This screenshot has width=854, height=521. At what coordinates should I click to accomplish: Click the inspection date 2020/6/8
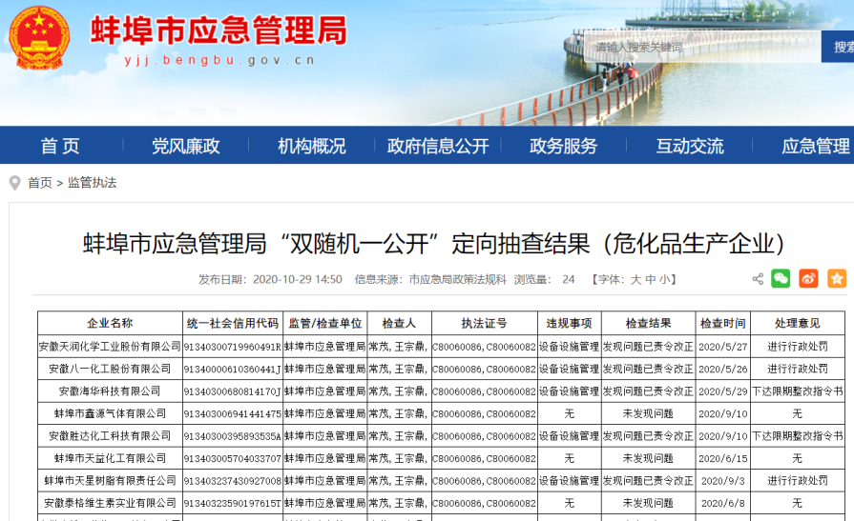[722, 503]
